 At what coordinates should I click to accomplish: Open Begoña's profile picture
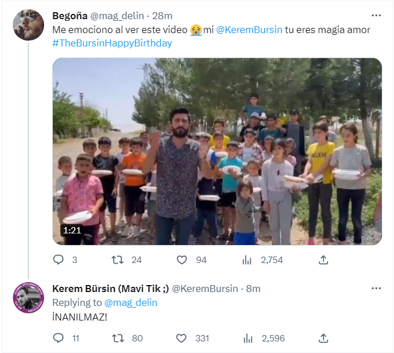[28, 25]
